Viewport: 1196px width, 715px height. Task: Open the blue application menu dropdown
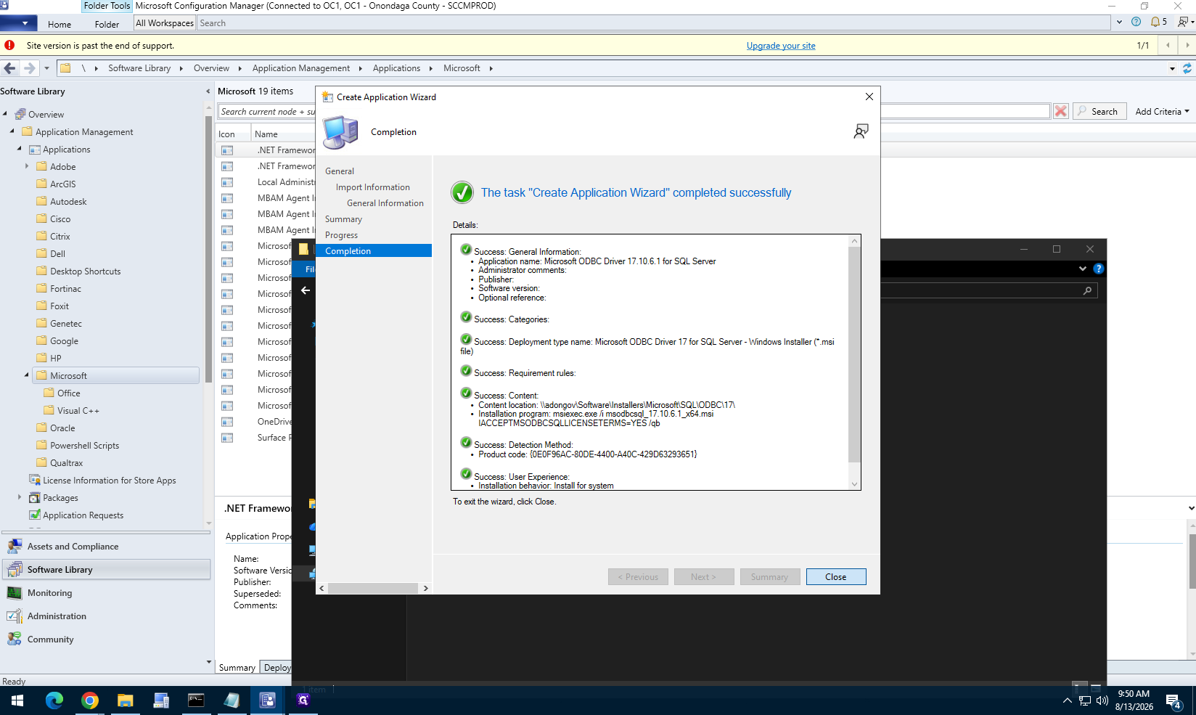point(19,23)
